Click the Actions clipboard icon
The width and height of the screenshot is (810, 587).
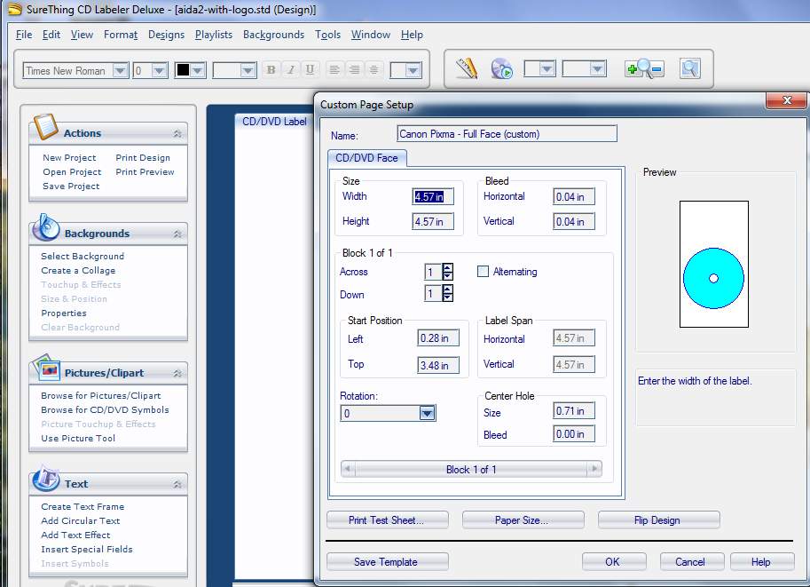pos(44,128)
